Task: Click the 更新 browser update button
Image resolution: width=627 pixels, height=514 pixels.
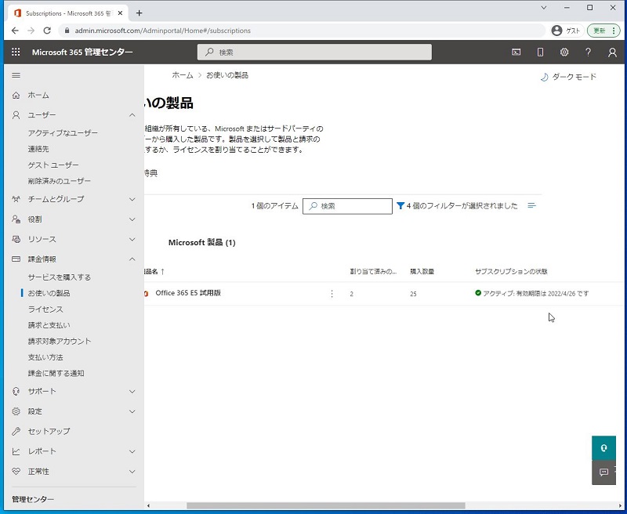Action: [599, 31]
